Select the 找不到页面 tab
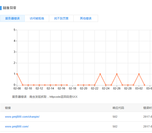Image resolution: width=152 pixels, height=133 pixels. 61,18
